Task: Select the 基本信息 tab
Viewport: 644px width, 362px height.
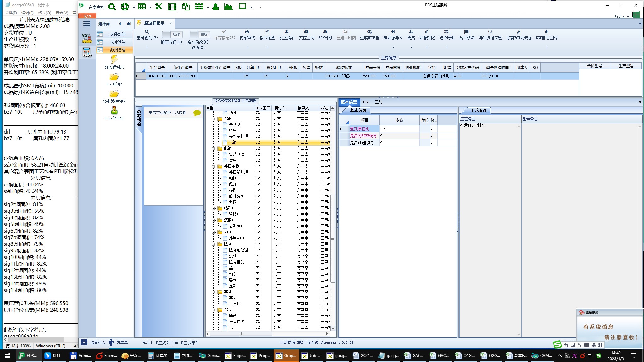Action: pos(349,102)
